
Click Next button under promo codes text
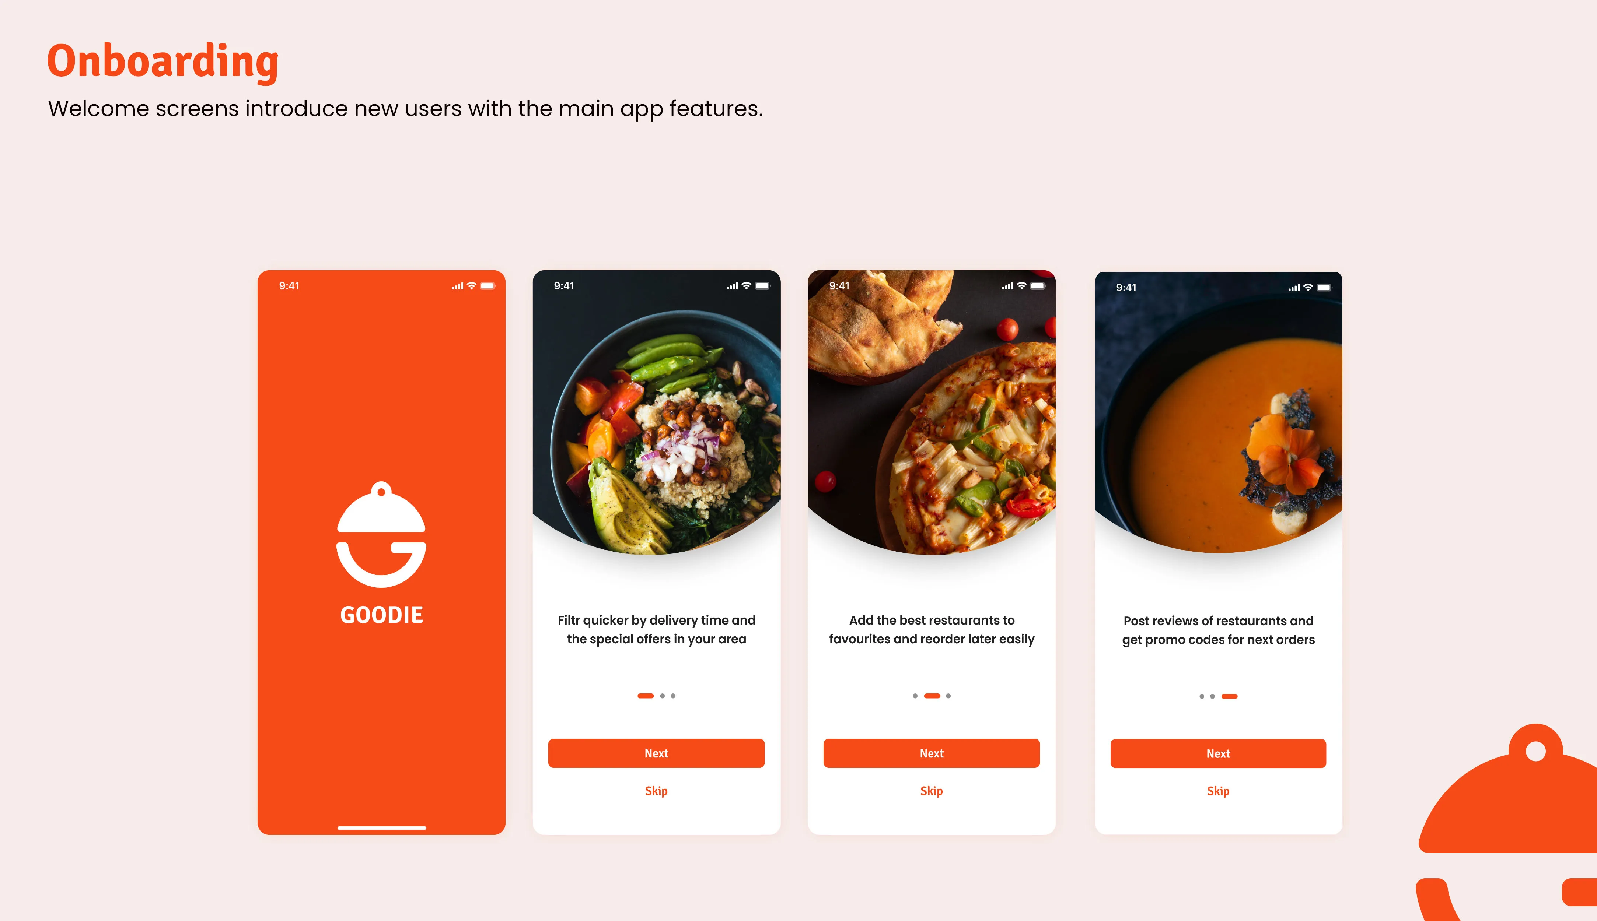[x=1219, y=754]
